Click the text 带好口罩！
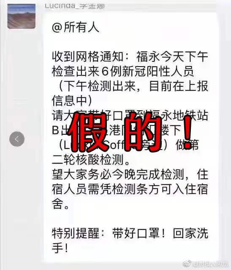Screen dimensions: 231x270 point(139,234)
